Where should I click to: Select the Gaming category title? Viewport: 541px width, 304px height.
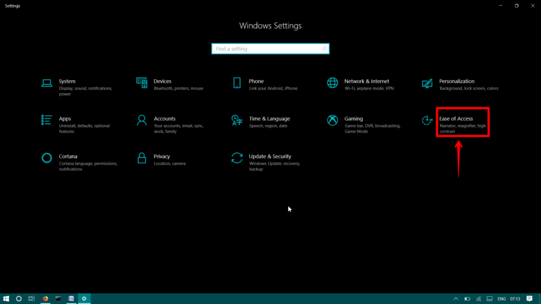coord(353,119)
